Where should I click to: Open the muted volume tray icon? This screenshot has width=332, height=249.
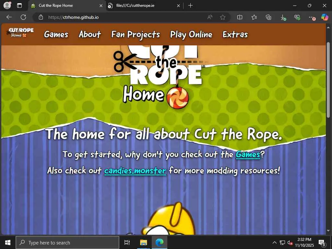(x=290, y=243)
